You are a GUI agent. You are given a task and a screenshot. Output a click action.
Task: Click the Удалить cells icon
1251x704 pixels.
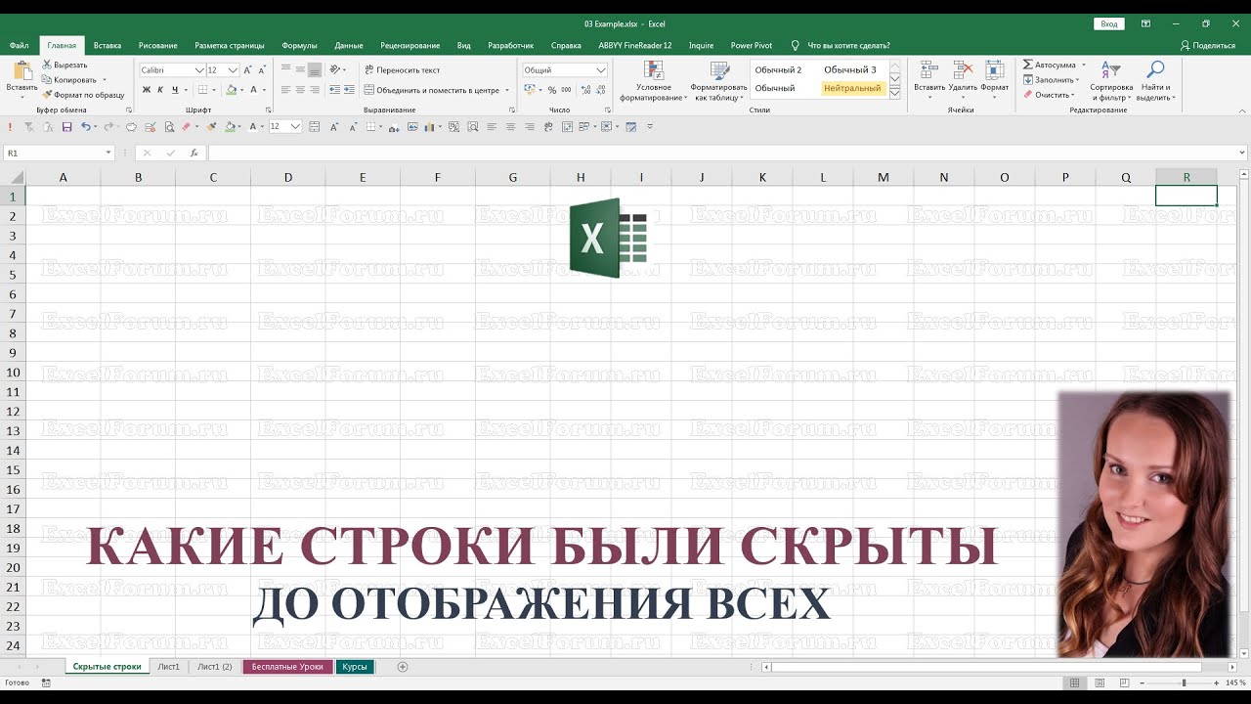[963, 70]
